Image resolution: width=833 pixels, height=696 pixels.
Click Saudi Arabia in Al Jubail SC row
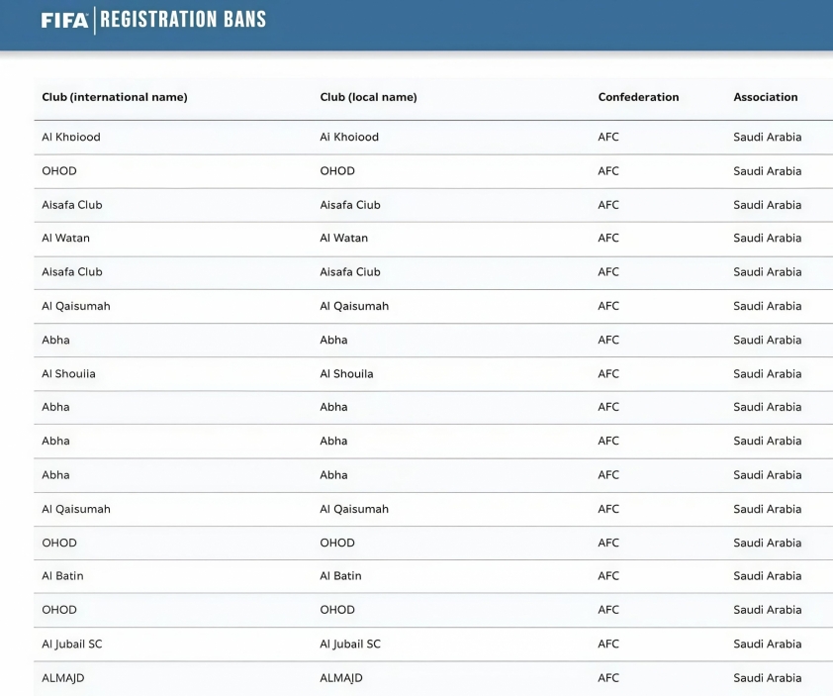coord(767,644)
